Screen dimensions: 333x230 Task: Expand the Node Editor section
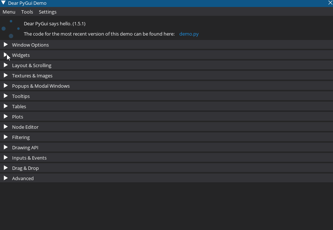tap(25, 127)
